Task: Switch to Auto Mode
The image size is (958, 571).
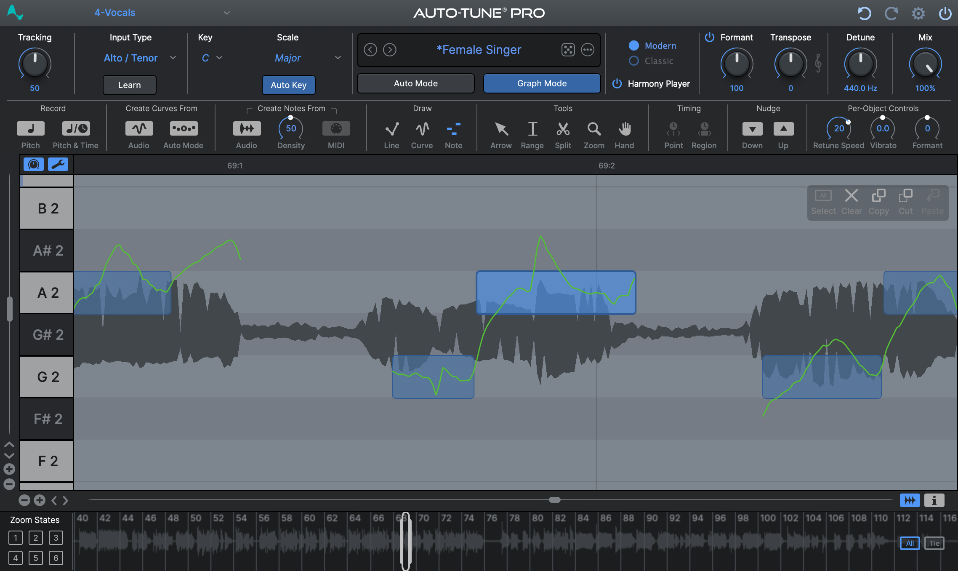Action: [415, 83]
